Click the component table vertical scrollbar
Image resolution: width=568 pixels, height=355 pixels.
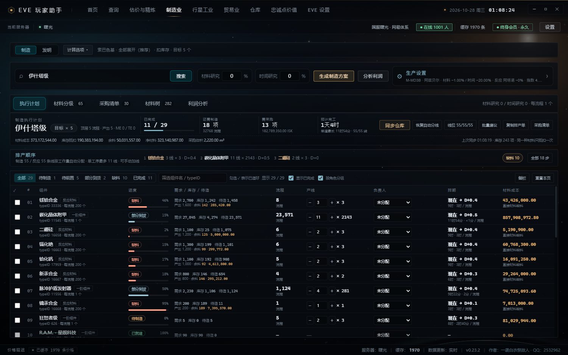pyautogui.click(x=556, y=211)
